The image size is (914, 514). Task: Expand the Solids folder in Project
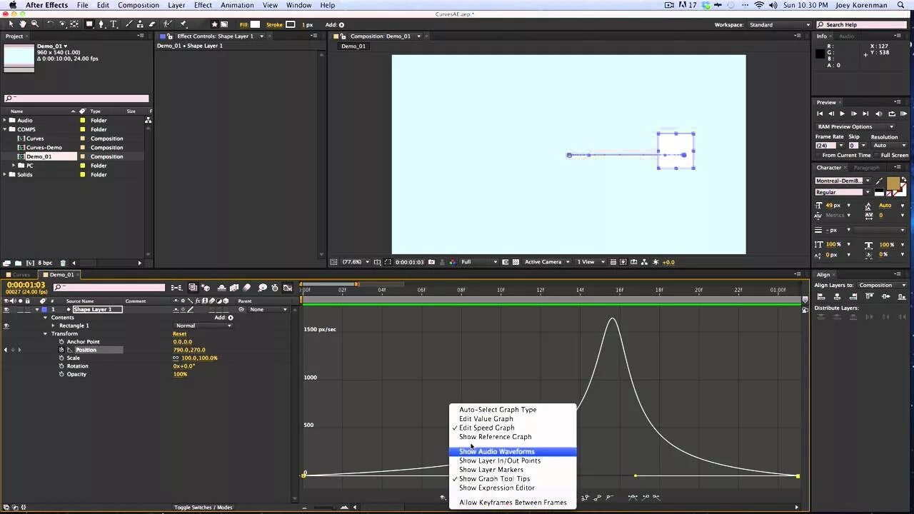tap(4, 175)
